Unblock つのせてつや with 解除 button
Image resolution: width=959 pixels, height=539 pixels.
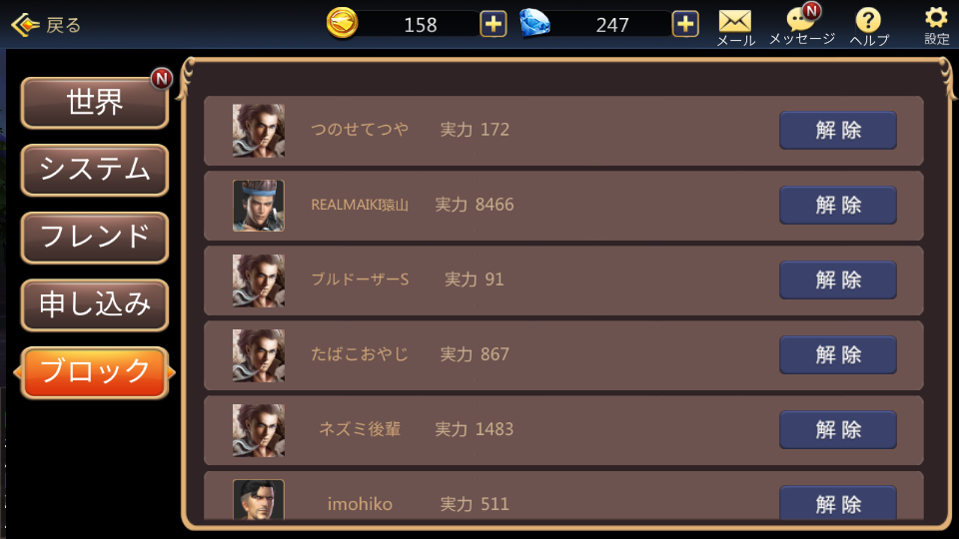tap(838, 130)
